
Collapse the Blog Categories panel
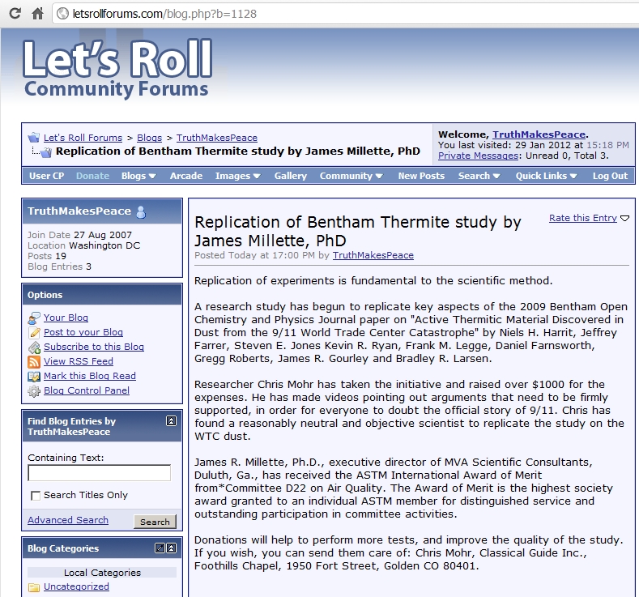pyautogui.click(x=172, y=548)
